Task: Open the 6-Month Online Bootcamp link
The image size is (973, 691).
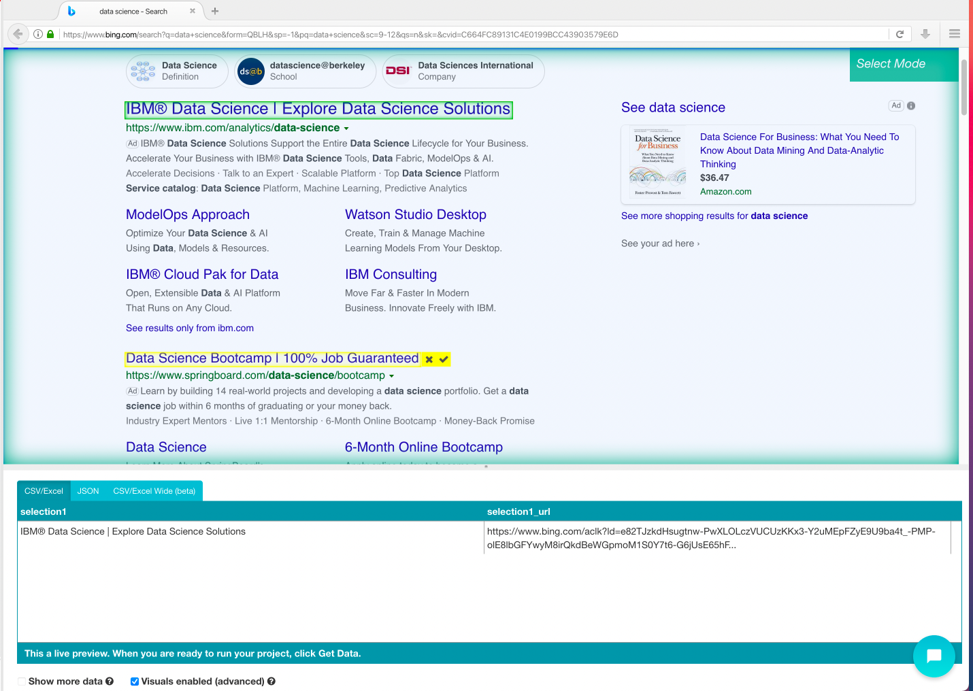Action: click(x=424, y=448)
